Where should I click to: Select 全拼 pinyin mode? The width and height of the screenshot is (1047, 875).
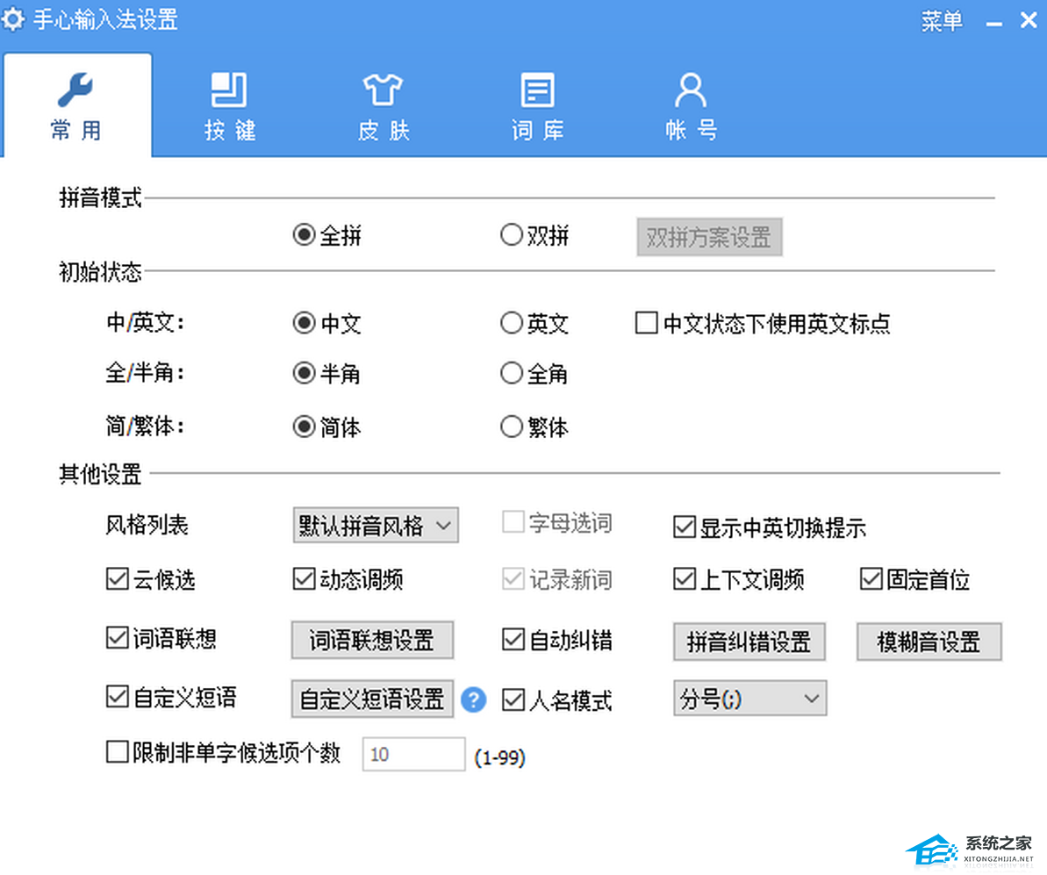304,234
